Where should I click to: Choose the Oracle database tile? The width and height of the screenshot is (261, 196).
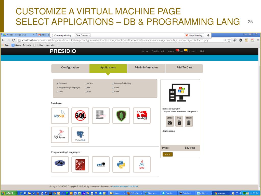coord(101,116)
